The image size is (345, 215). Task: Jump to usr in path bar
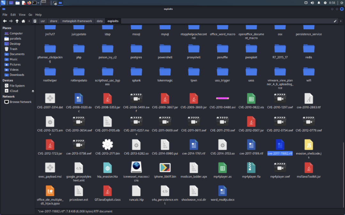[43, 21]
